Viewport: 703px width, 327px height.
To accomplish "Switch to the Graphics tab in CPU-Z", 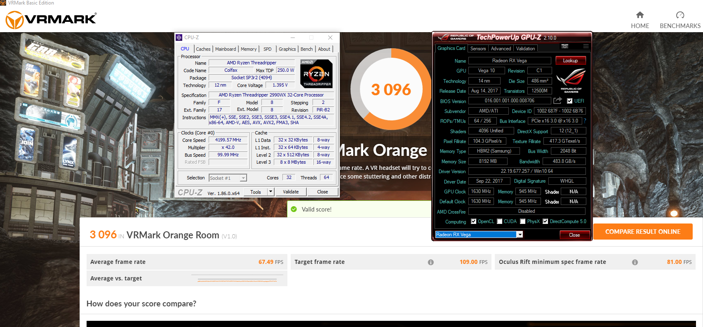I will point(287,49).
